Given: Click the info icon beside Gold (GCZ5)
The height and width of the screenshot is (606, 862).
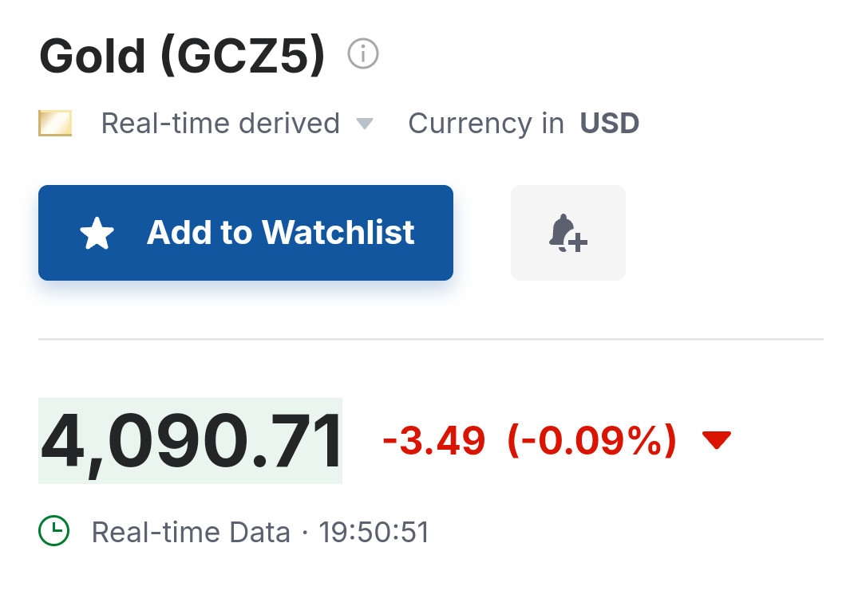Looking at the screenshot, I should (363, 55).
